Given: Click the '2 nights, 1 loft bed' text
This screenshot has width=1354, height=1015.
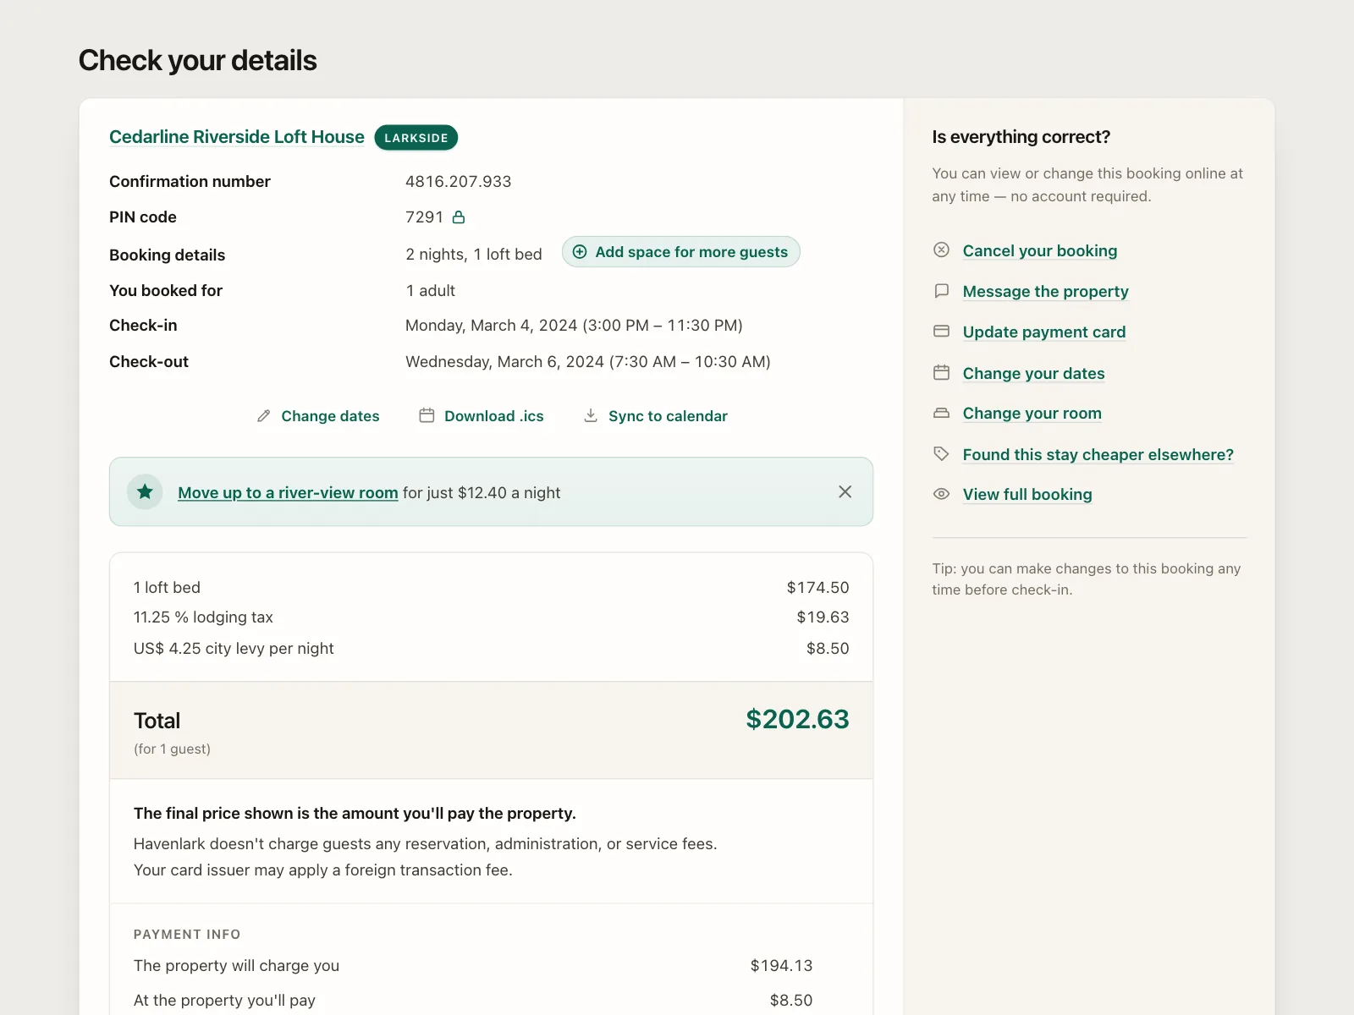Looking at the screenshot, I should pyautogui.click(x=474, y=255).
